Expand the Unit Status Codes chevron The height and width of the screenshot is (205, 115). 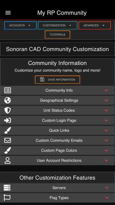pos(106,110)
